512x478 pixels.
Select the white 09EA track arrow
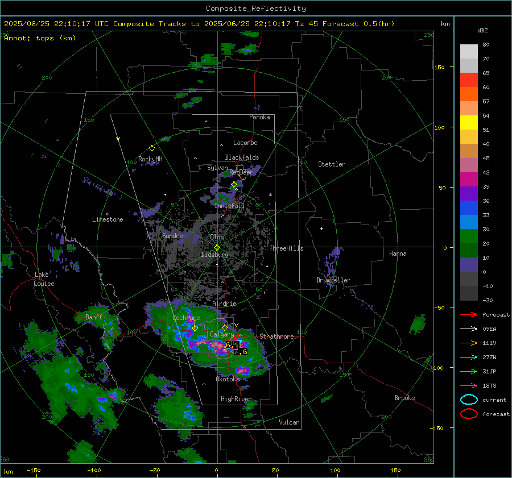[x=469, y=329]
